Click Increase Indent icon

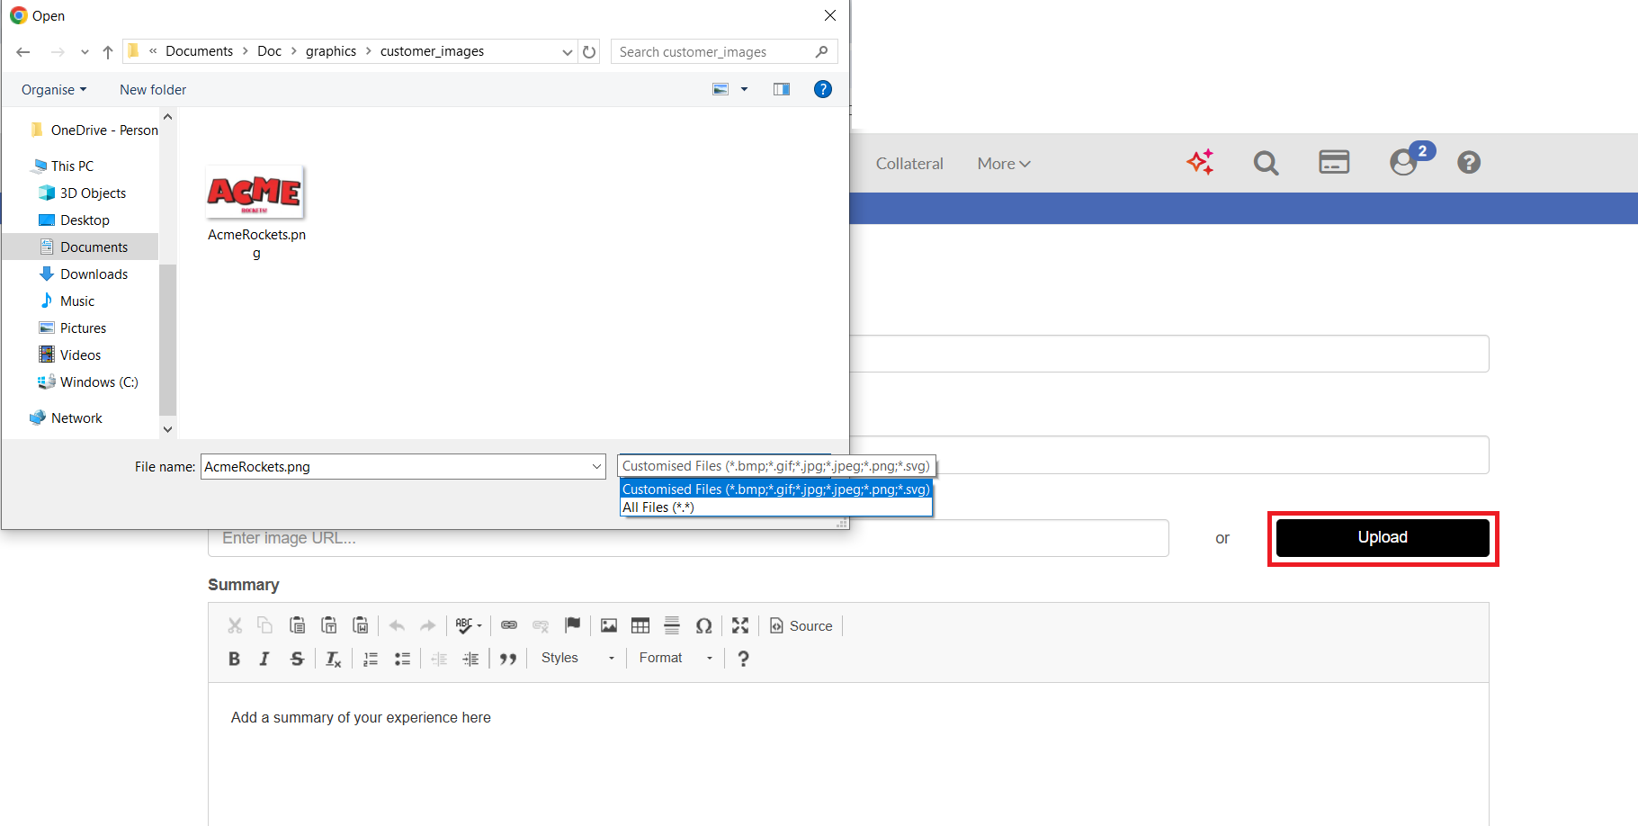point(470,659)
